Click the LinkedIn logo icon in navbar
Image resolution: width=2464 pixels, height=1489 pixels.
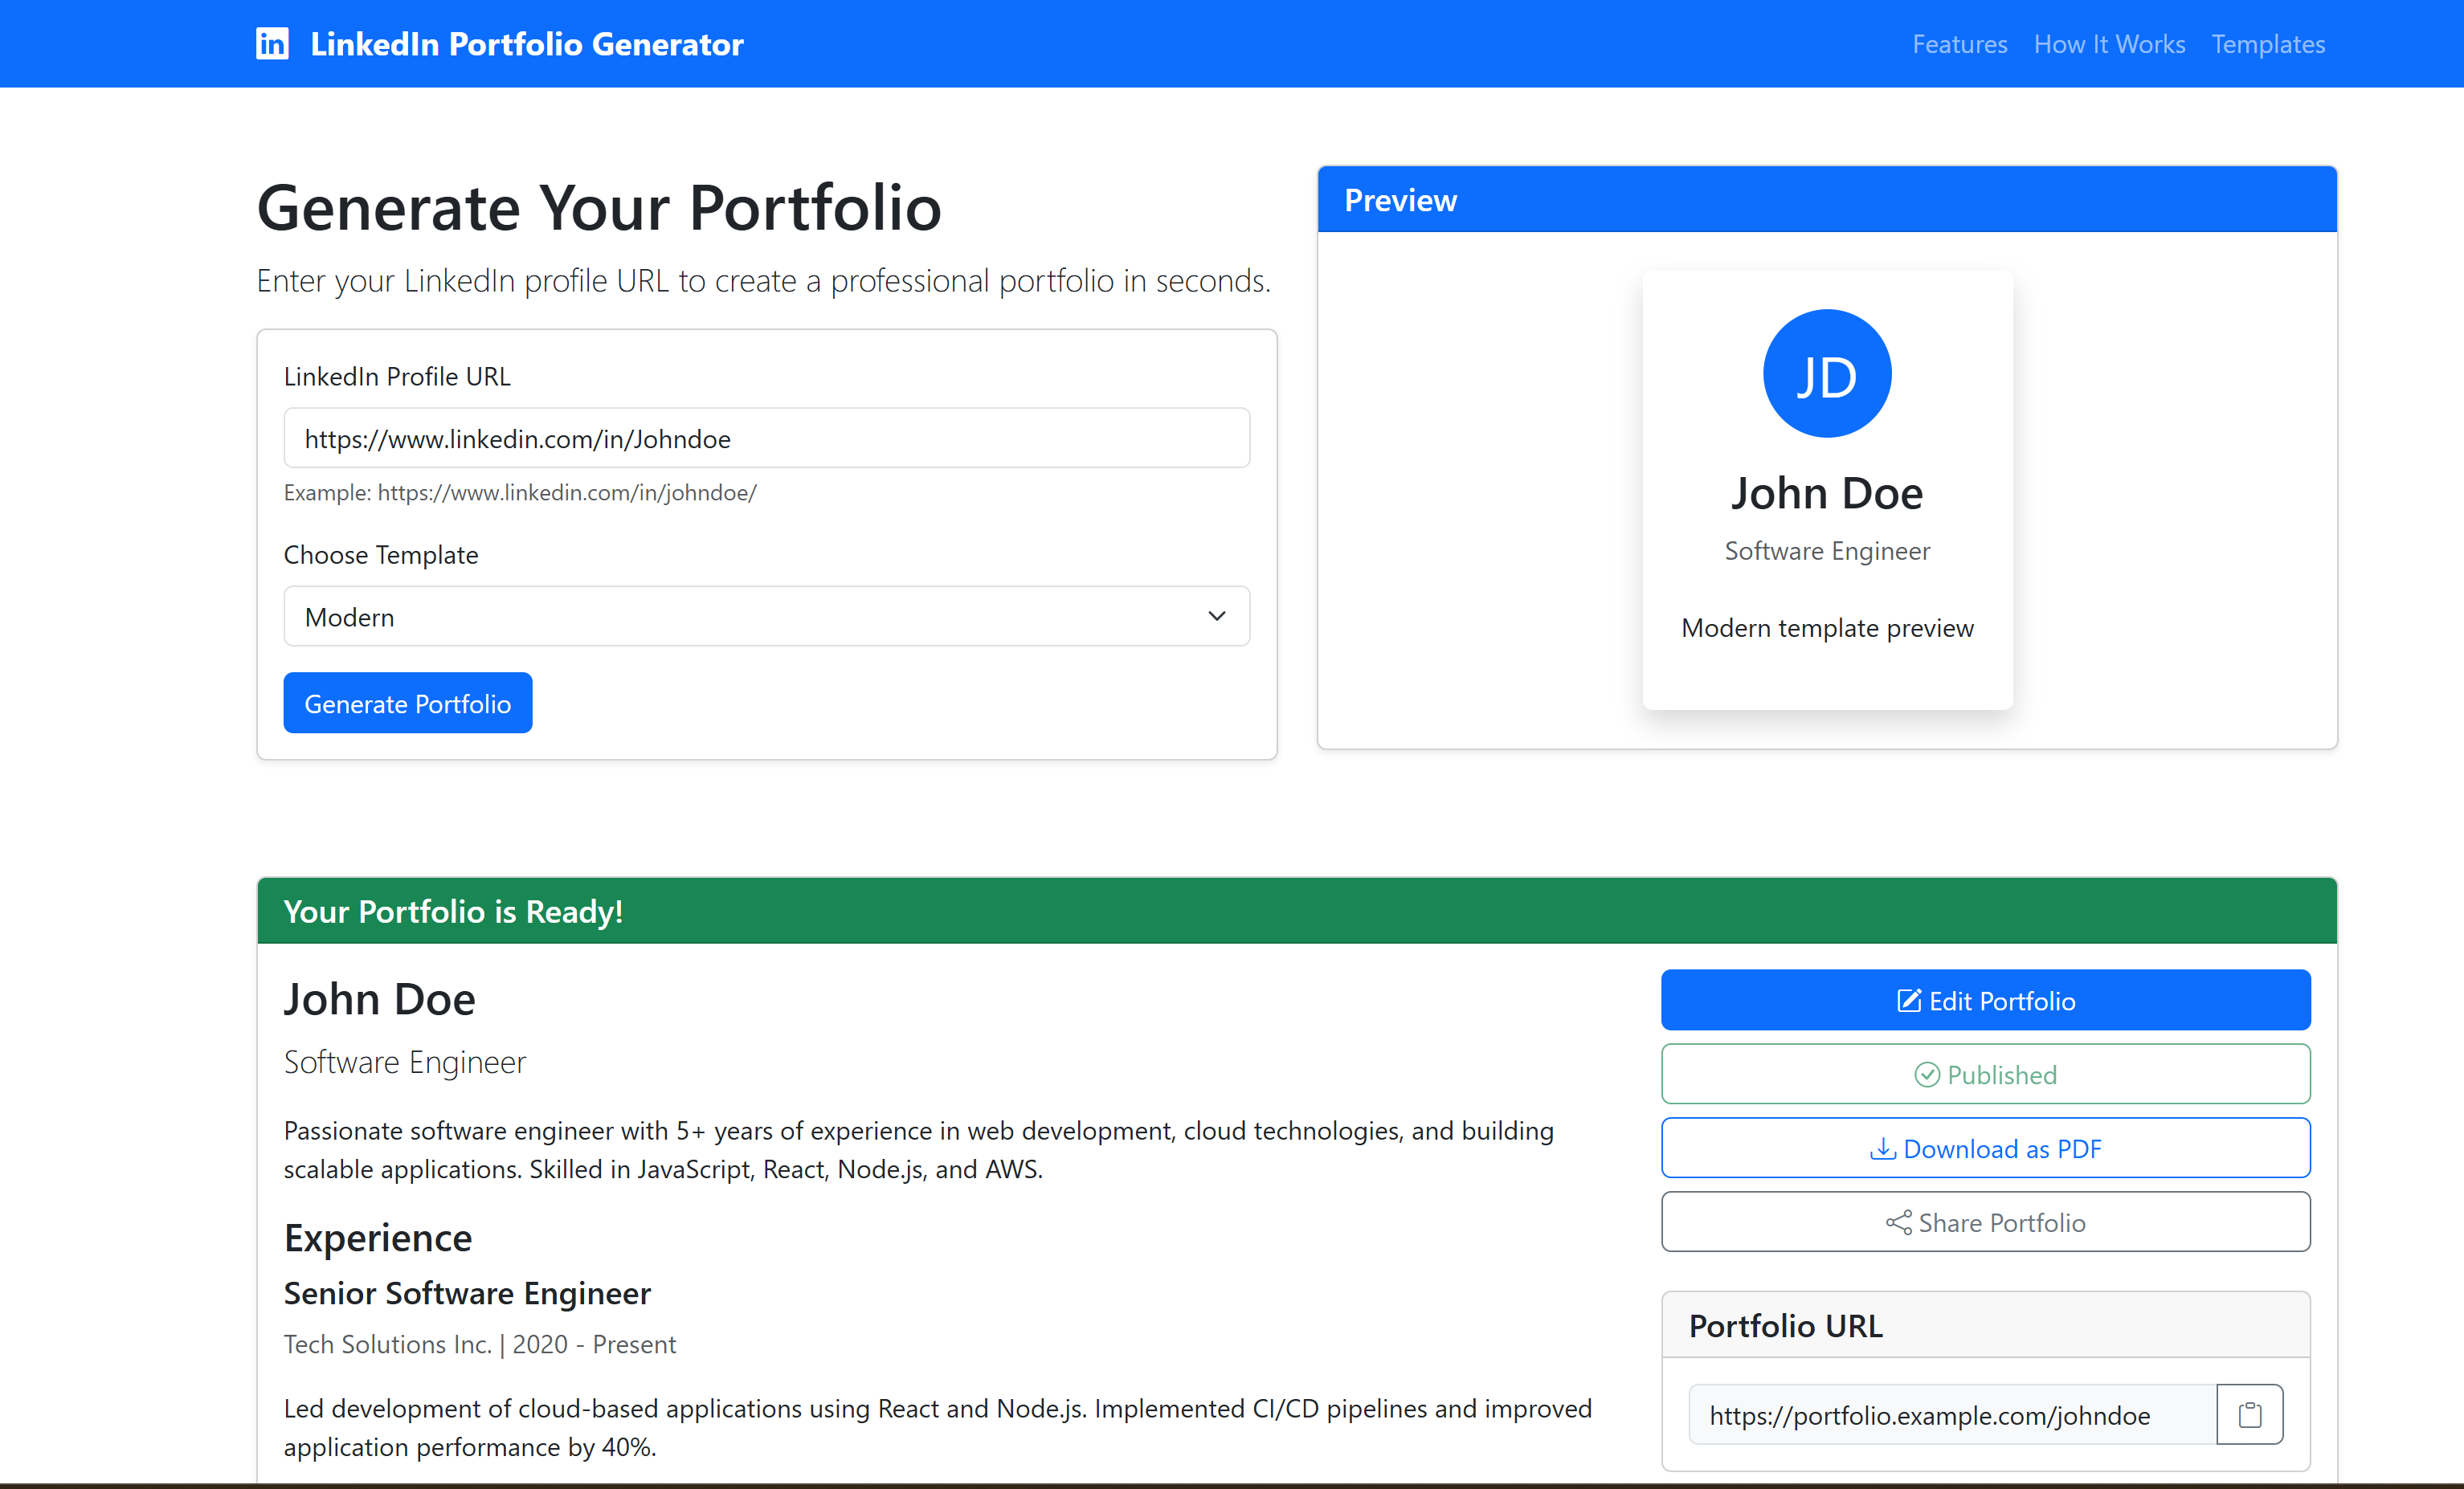(x=272, y=44)
